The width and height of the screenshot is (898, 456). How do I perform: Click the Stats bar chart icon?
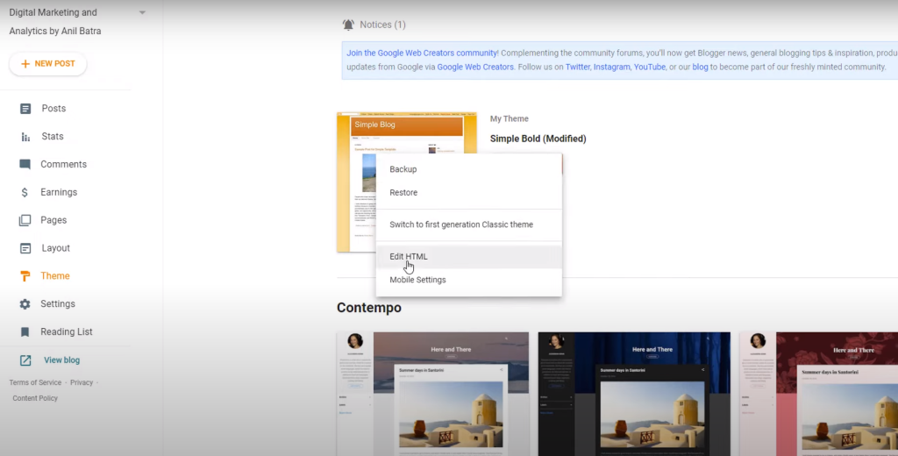click(25, 137)
